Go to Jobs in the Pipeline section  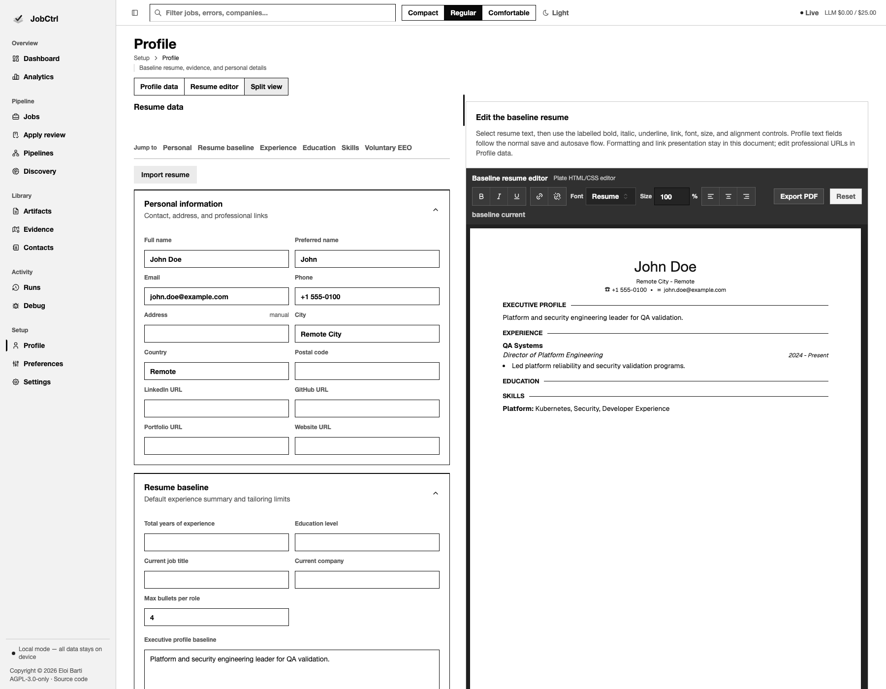click(58, 117)
